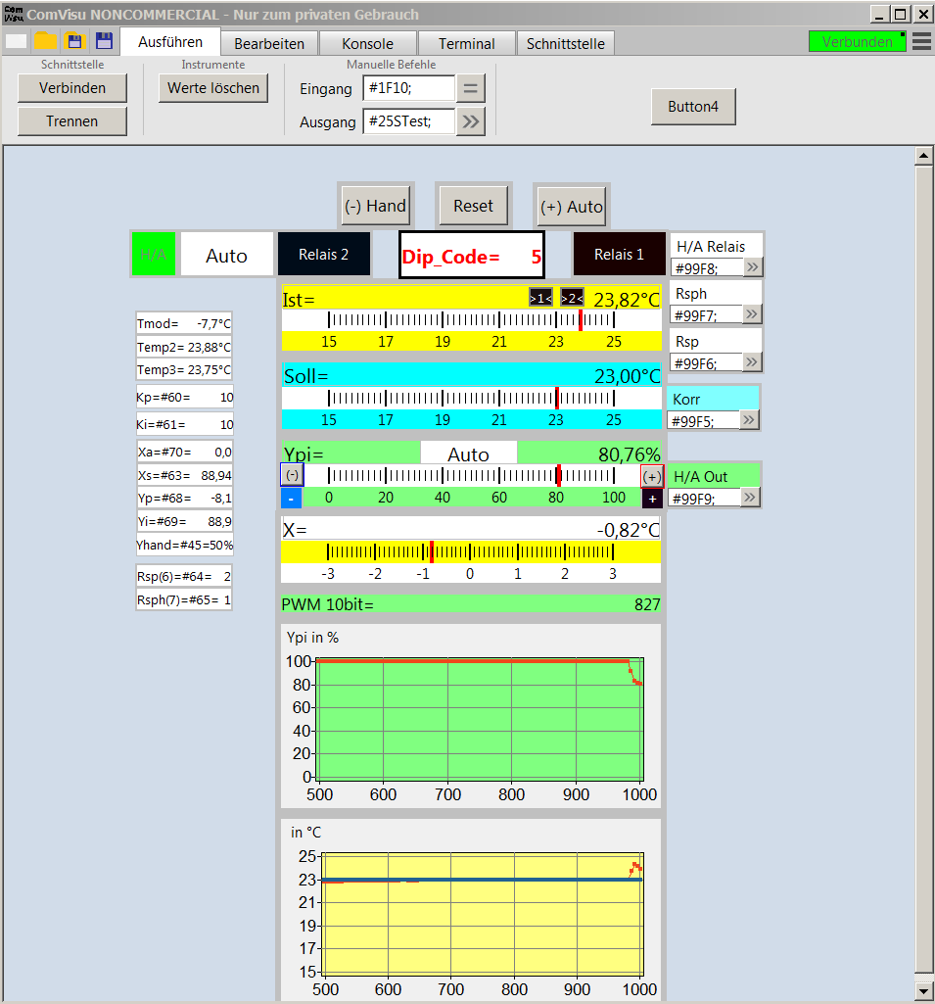Open a file with the yellow folder icon
Viewport: 935px width, 1004px height.
(x=45, y=41)
